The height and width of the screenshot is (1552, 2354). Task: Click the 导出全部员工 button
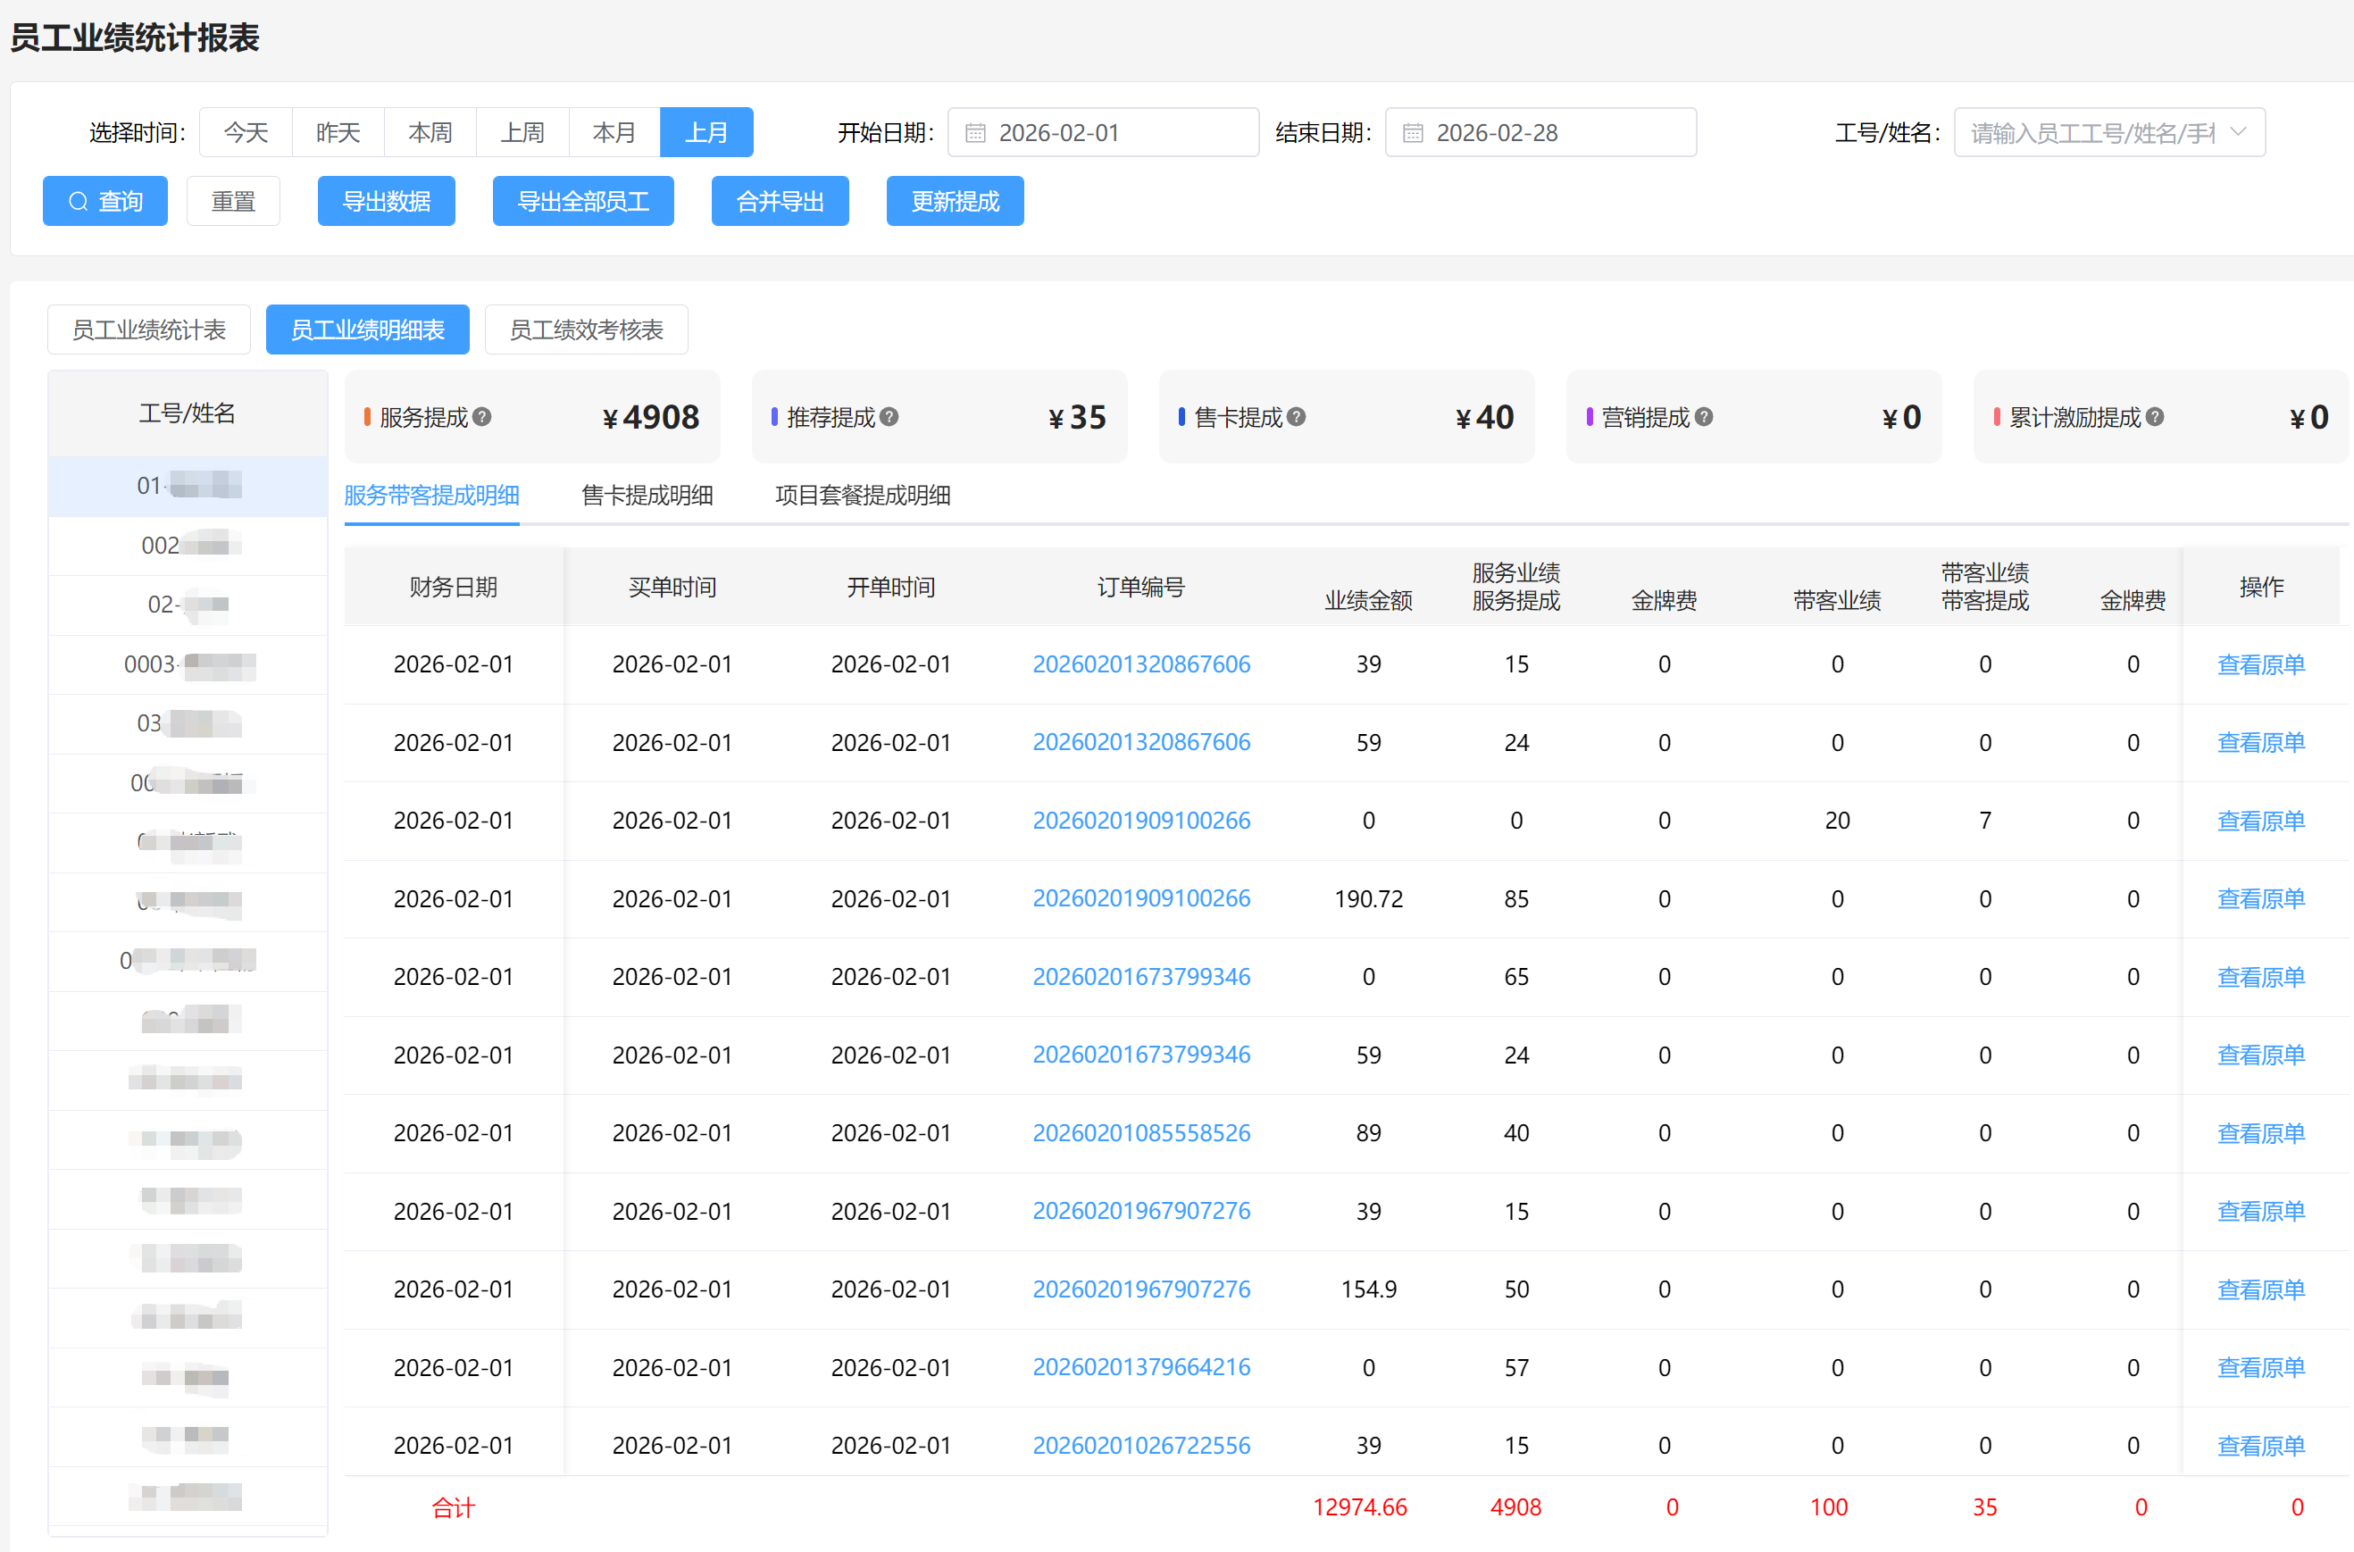(x=583, y=201)
